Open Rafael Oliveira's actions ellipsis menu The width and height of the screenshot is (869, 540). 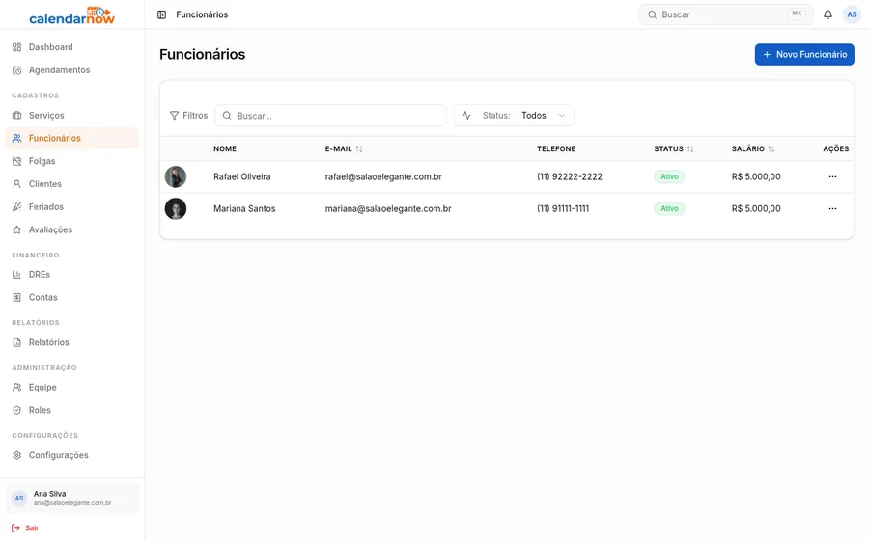(832, 177)
